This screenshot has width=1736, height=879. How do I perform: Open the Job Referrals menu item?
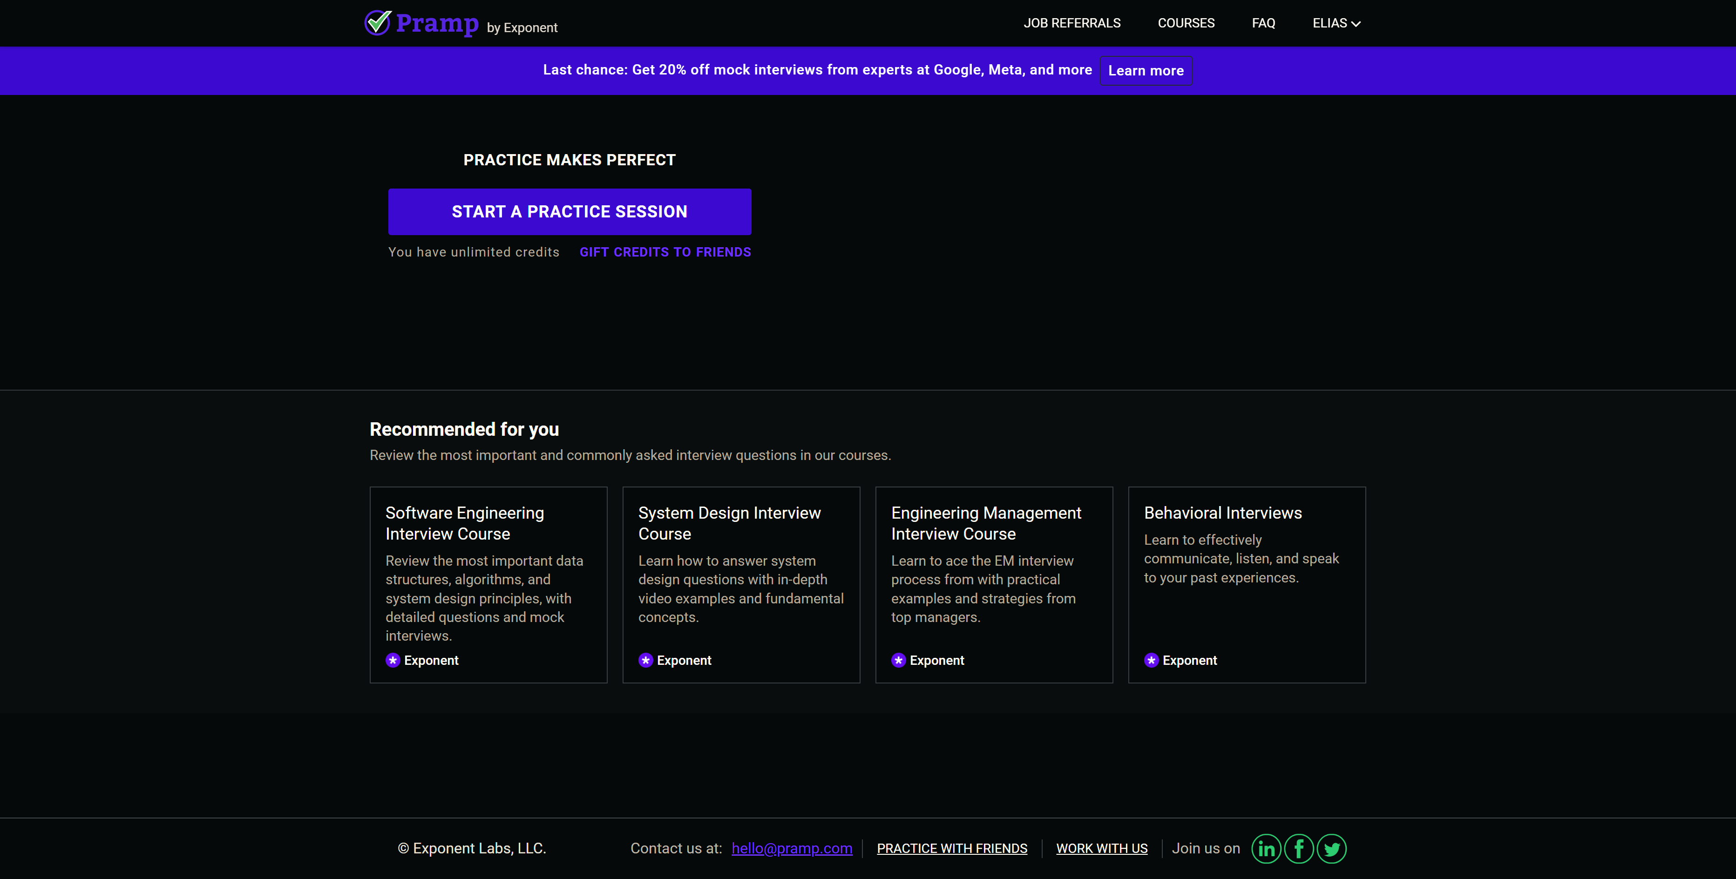(x=1072, y=23)
